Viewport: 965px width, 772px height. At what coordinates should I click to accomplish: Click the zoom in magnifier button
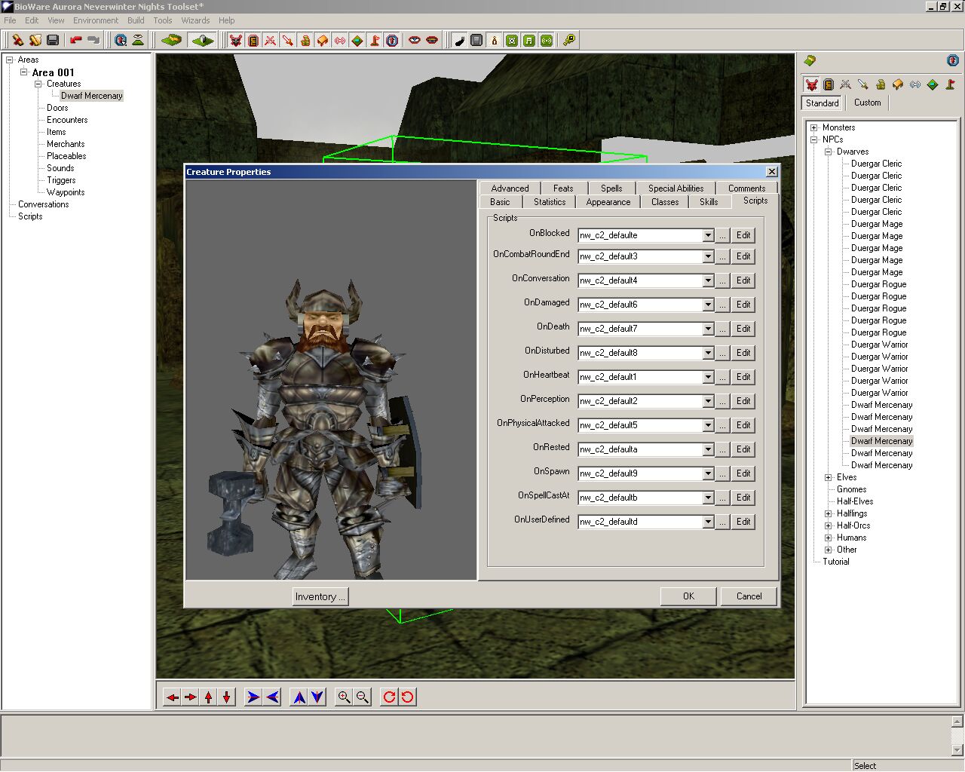tap(344, 697)
